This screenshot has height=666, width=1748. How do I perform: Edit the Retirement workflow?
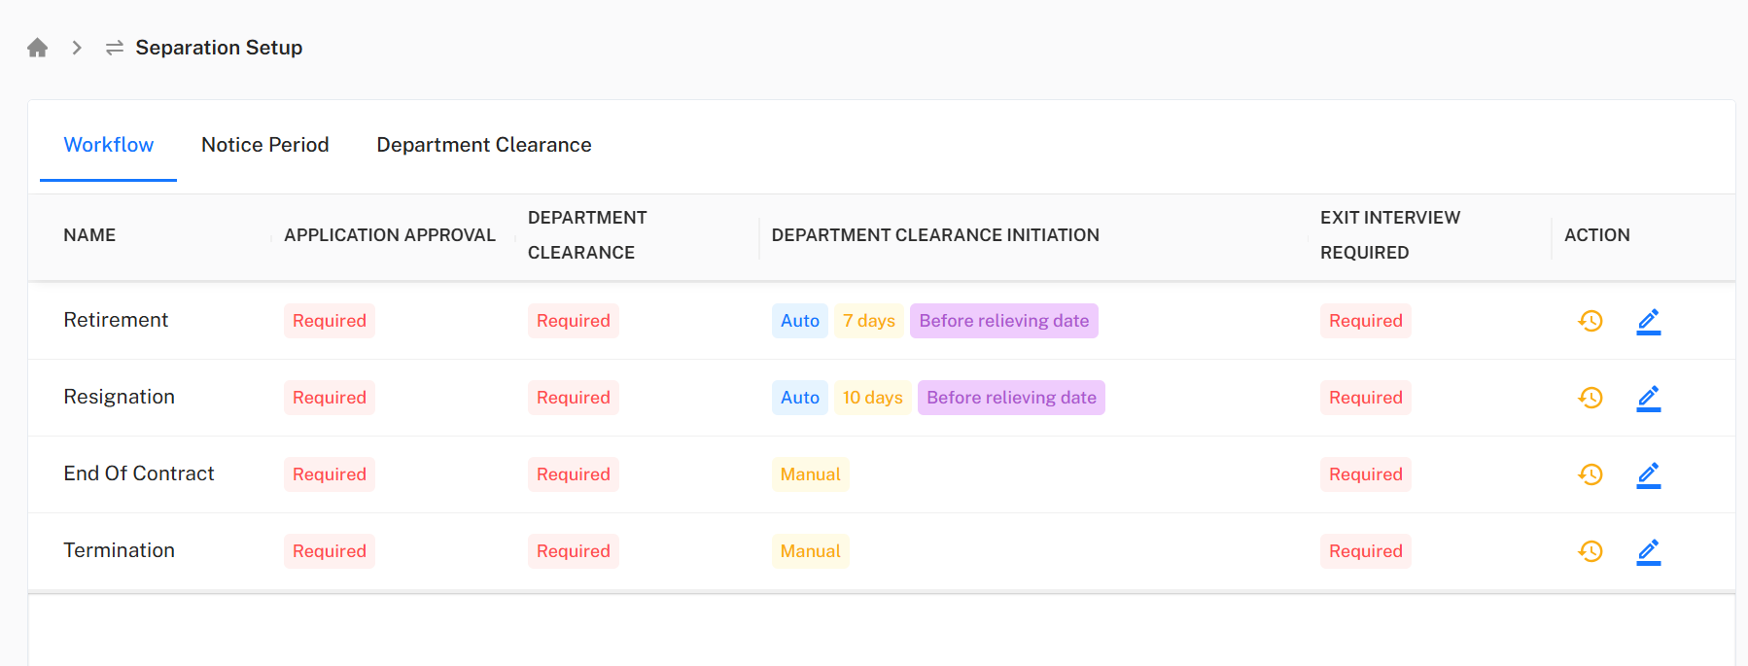1649,321
